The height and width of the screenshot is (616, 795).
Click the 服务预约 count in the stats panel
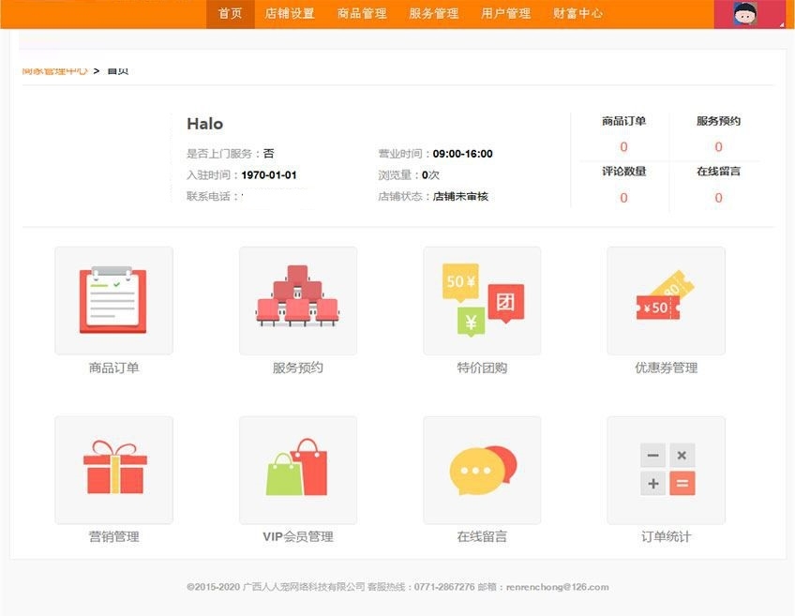pos(718,146)
